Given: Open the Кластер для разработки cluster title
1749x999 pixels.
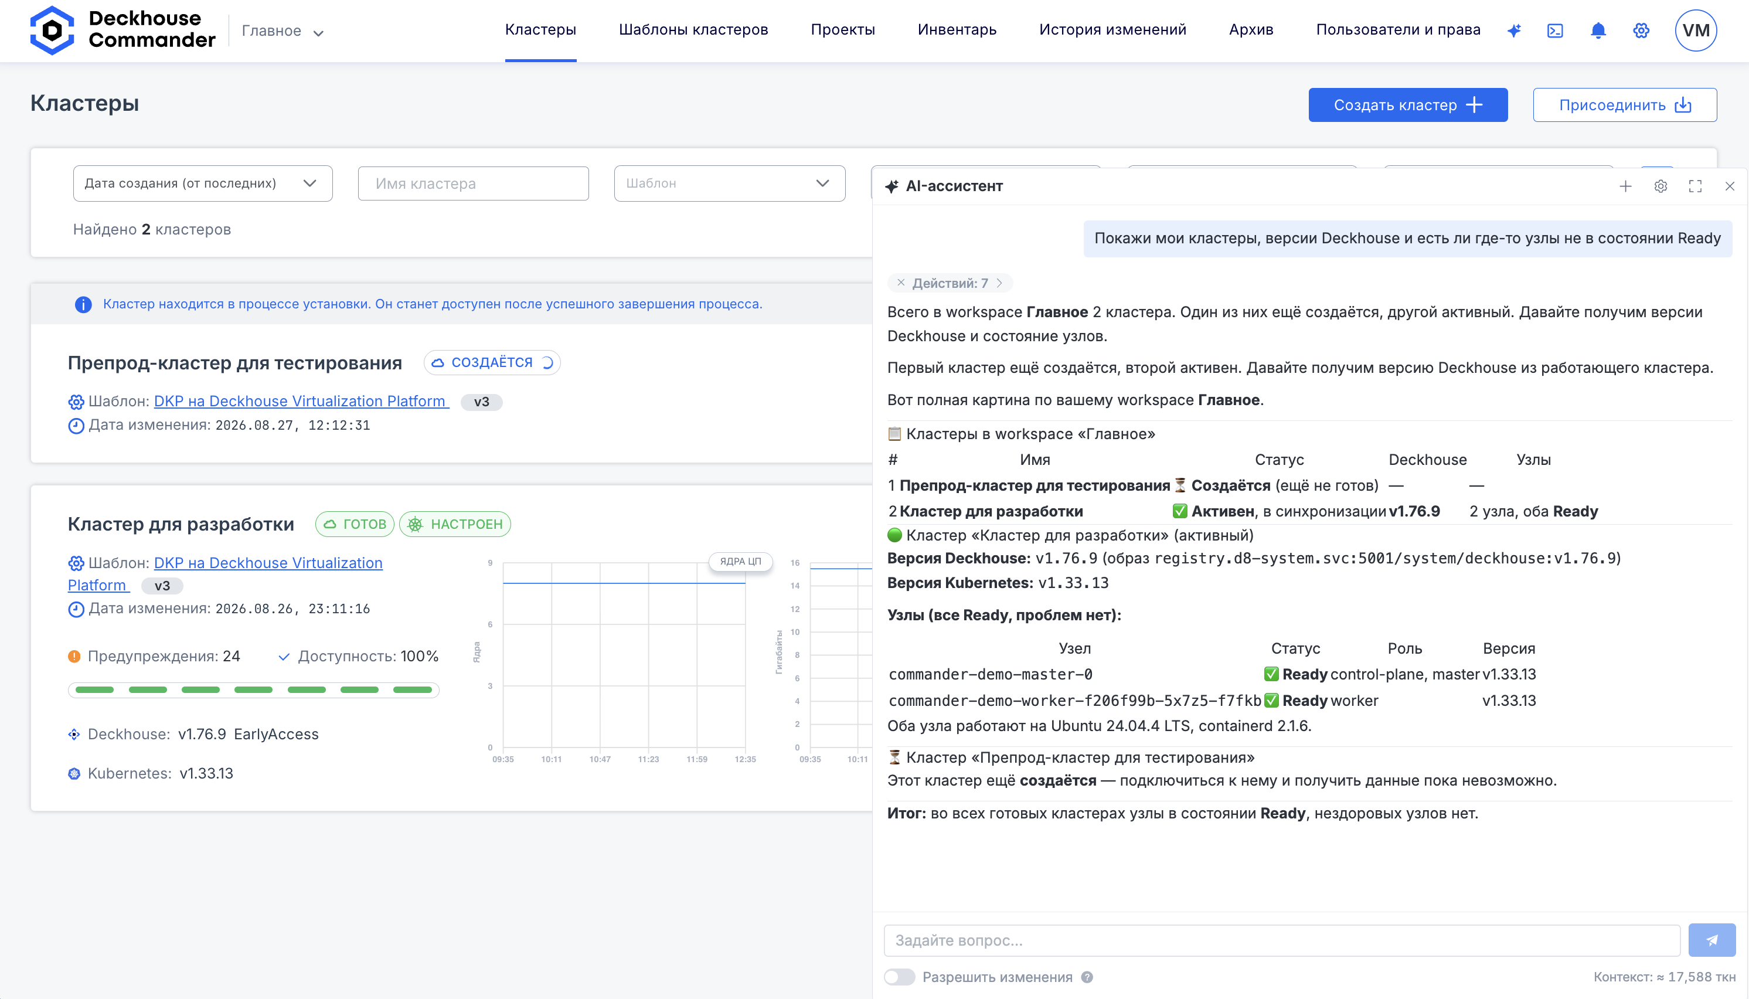Looking at the screenshot, I should point(181,524).
